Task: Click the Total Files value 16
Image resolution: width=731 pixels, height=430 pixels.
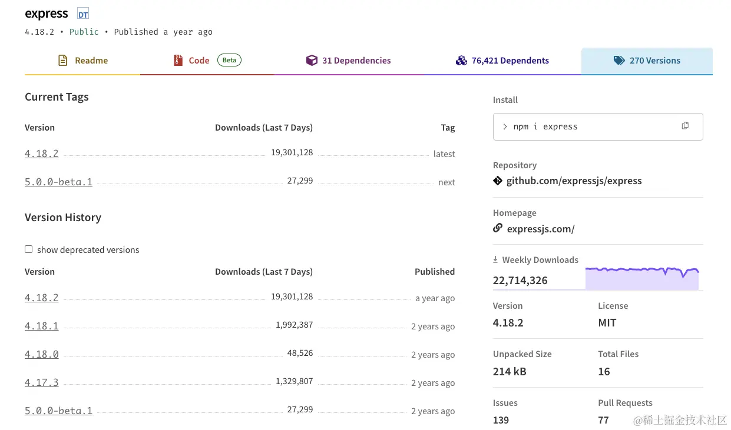Action: [x=604, y=372]
